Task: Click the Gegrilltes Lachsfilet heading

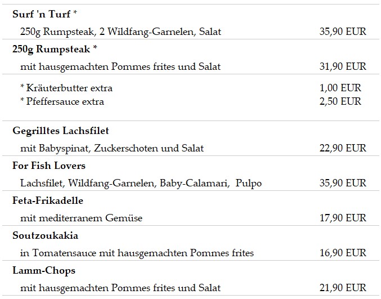Action: [x=61, y=131]
